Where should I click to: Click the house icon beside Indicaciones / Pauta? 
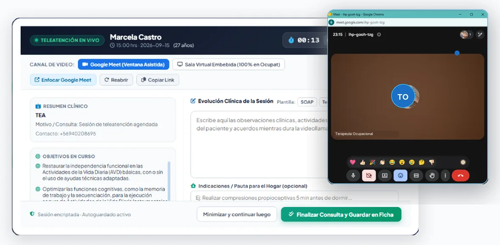(193, 185)
